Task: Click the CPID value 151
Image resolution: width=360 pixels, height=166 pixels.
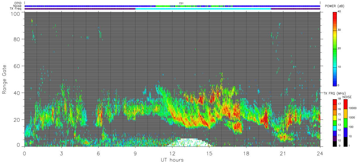Action: click(x=181, y=3)
